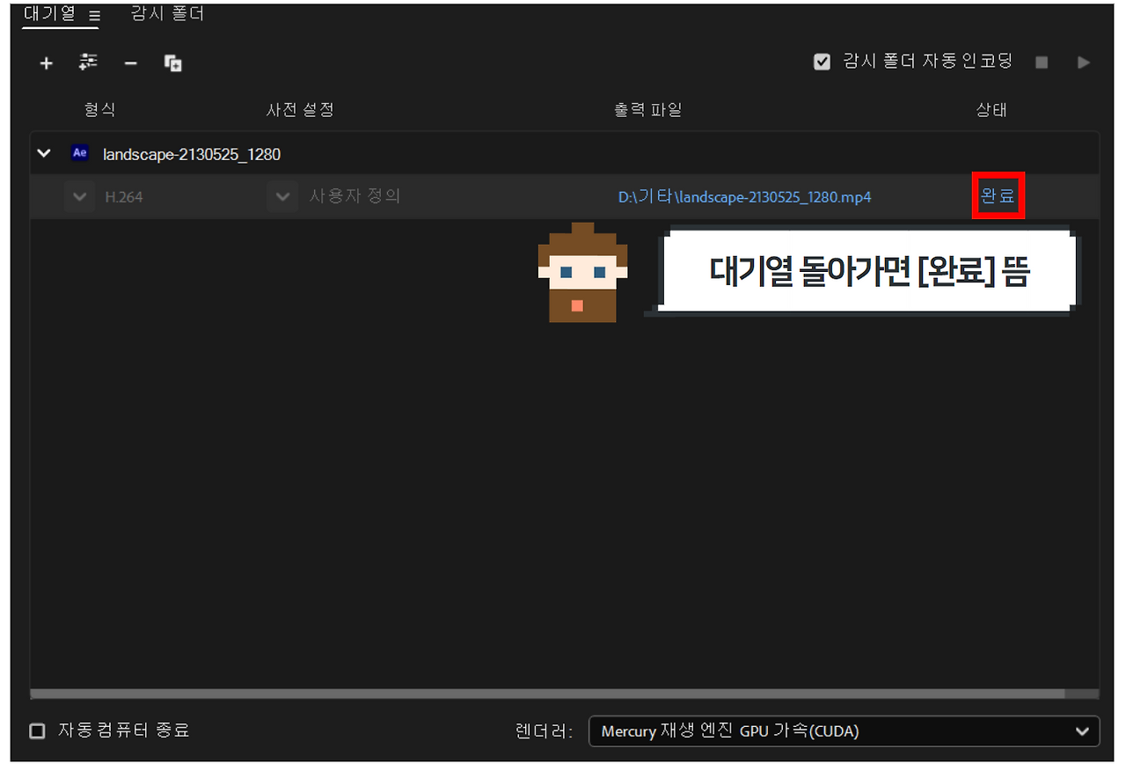Click the Duplicate item icon
This screenshot has height=778, width=1126.
(172, 62)
